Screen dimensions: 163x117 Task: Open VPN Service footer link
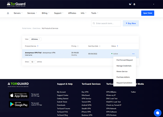[x=86, y=98]
